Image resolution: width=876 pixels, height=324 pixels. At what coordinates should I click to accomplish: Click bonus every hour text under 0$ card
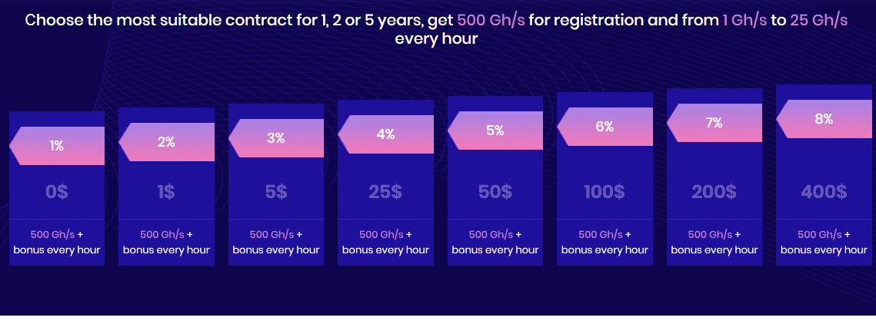tap(57, 250)
